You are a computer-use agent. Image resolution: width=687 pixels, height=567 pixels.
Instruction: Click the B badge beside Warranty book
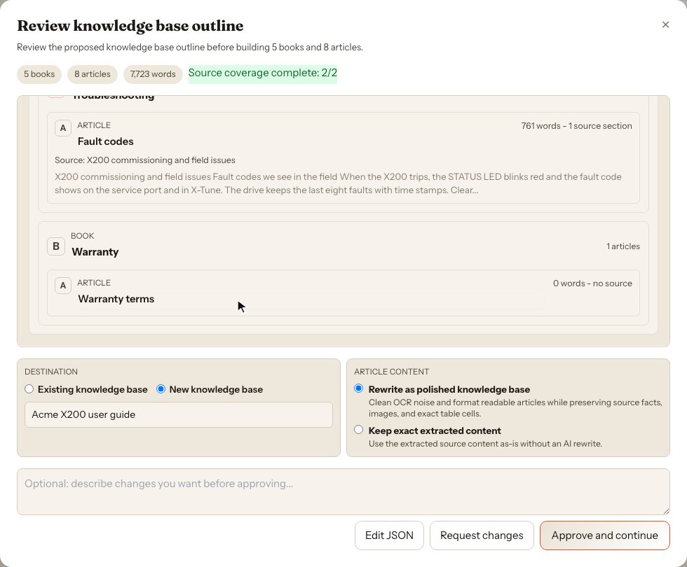[x=56, y=246]
